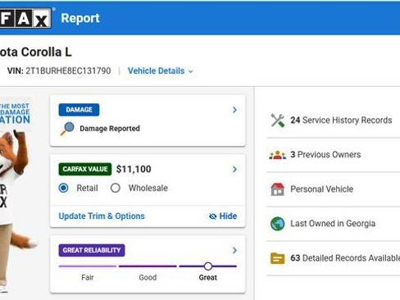Click the 3 Previous Owners row
This screenshot has height=300, width=400.
click(x=334, y=155)
